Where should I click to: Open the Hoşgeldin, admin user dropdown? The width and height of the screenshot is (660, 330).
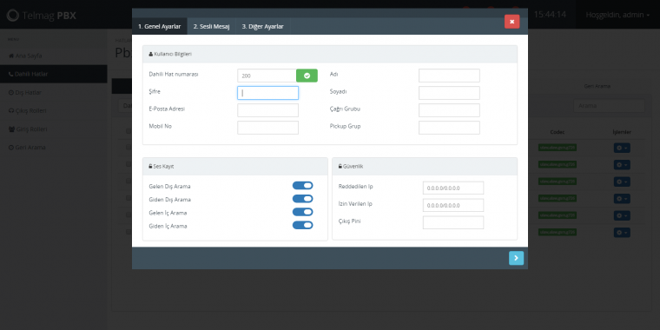coord(617,15)
